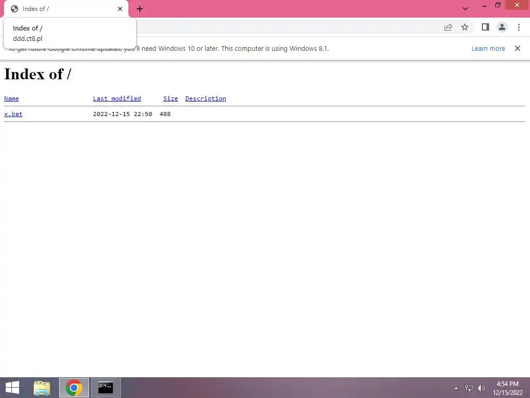Open the Command Prompt taskbar window
The height and width of the screenshot is (398, 530).
coord(106,388)
